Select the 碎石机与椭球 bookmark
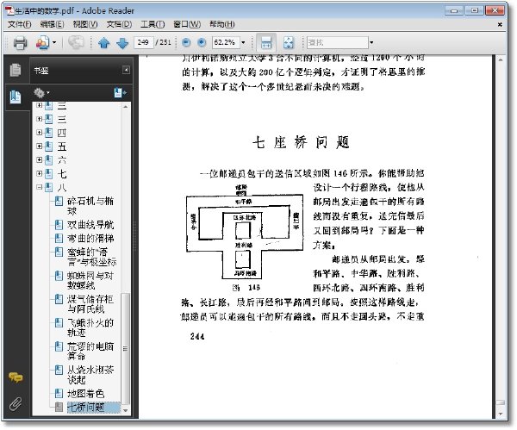Image resolution: width=517 pixels, height=430 pixels. tap(90, 206)
